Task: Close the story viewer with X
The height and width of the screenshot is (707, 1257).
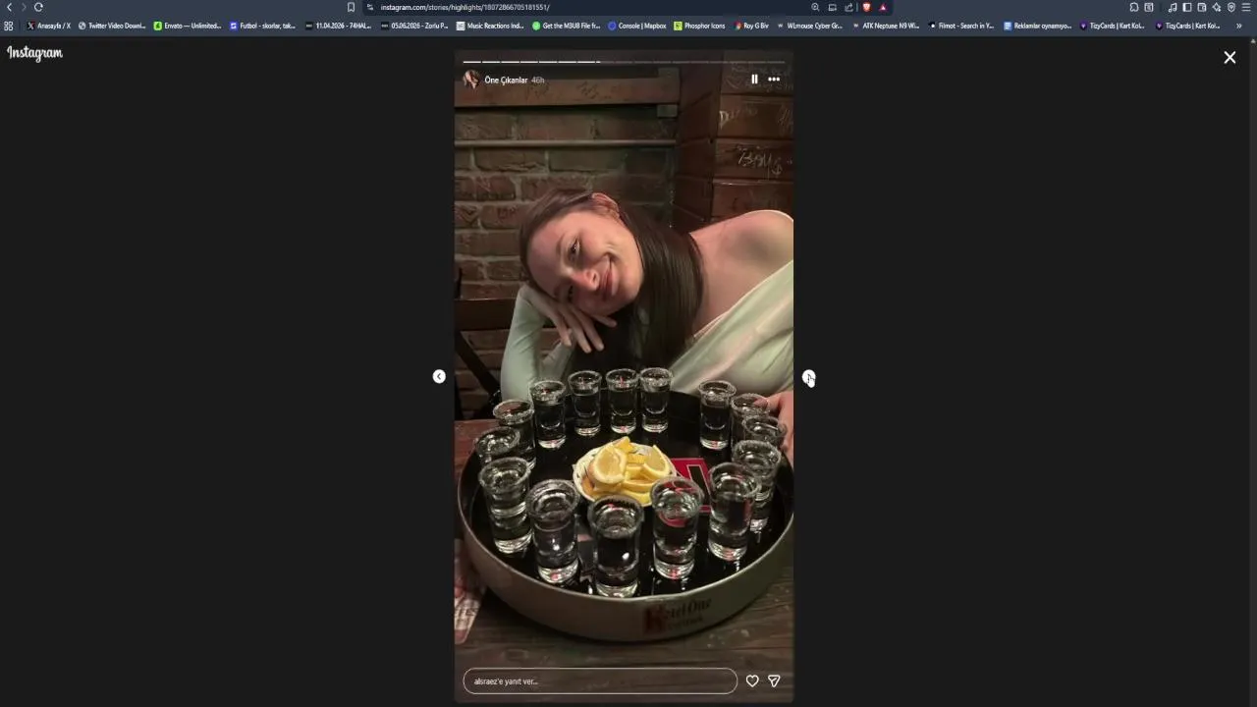Action: 1230,57
